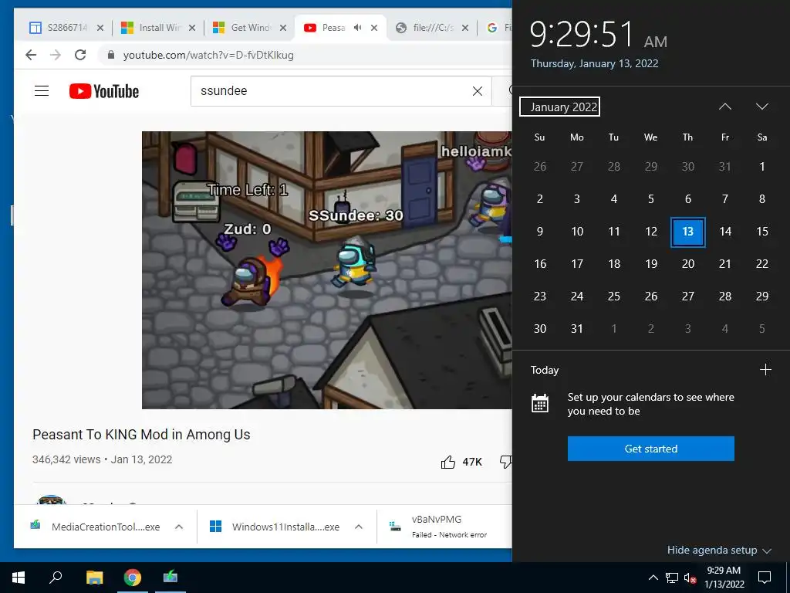Open taskbar search magnifier
Image resolution: width=790 pixels, height=593 pixels.
[56, 578]
